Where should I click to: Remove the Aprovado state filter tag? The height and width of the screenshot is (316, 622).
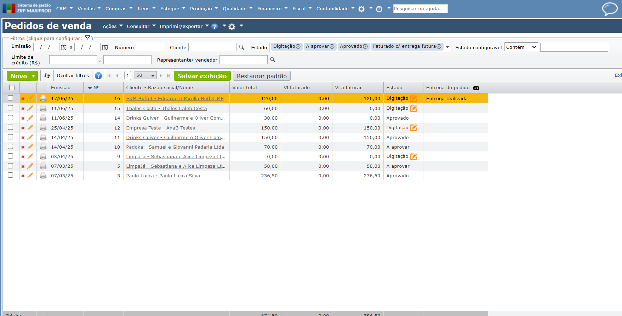pos(365,46)
